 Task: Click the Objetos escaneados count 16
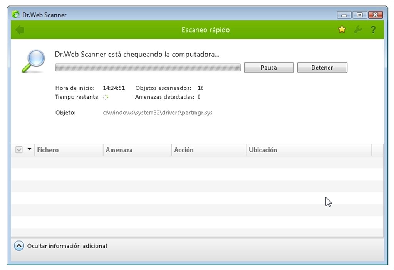tap(201, 88)
